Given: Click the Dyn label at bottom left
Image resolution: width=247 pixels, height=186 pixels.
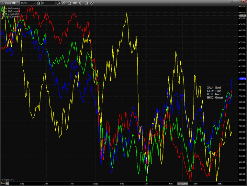Looking at the screenshot, I should 3,183.
